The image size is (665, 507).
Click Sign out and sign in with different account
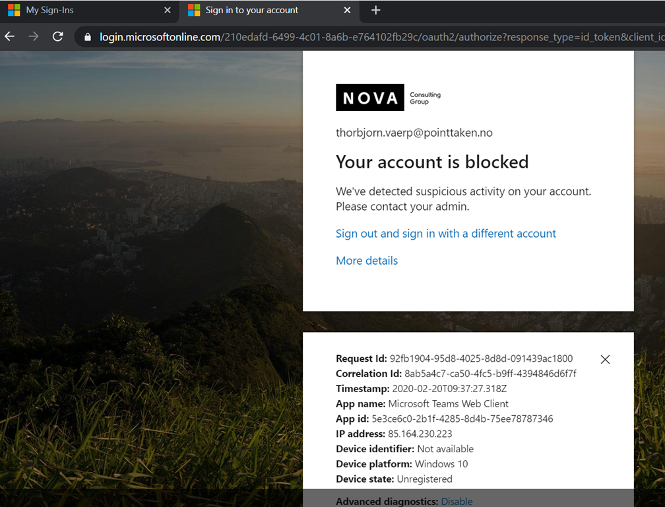click(446, 234)
